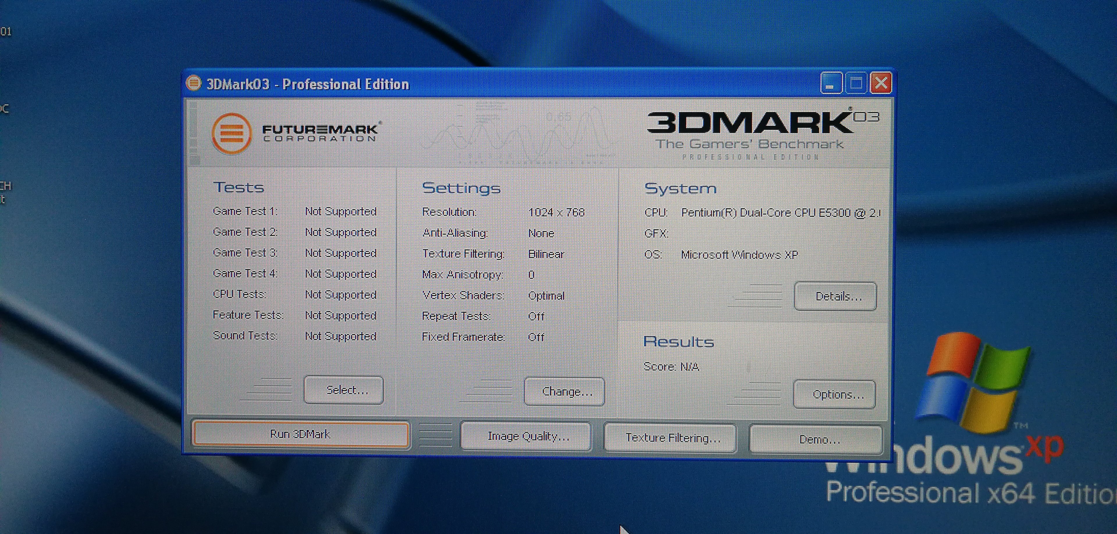The height and width of the screenshot is (534, 1117).
Task: Click the Resolution value 1024 x 768
Action: [x=556, y=212]
